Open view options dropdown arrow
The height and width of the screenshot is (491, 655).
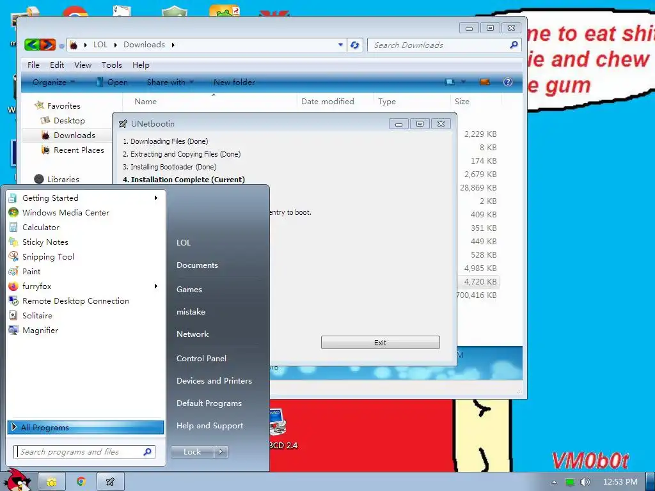coord(463,82)
